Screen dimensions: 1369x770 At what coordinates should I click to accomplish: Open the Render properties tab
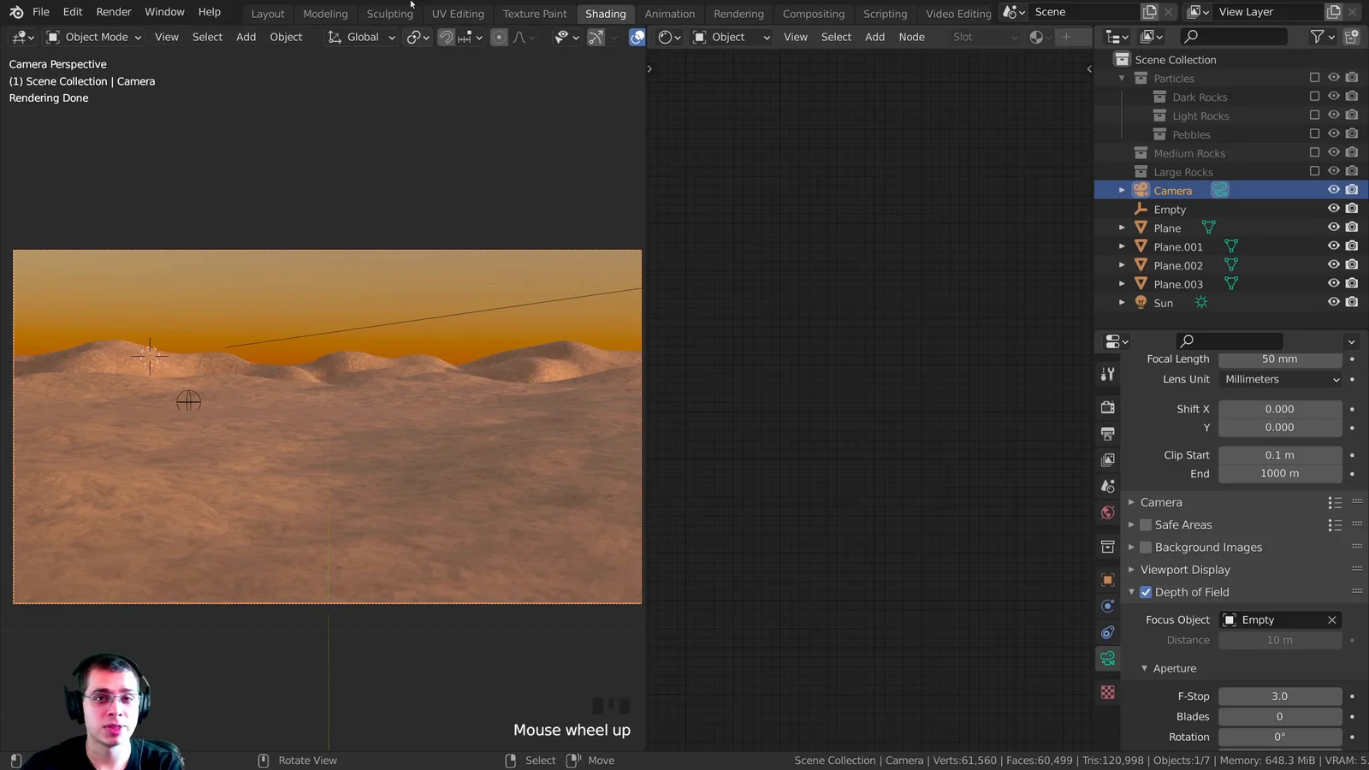(1107, 407)
